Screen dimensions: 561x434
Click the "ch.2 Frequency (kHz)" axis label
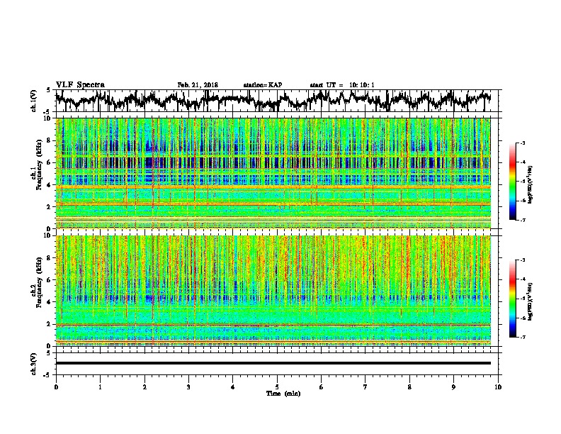point(36,282)
